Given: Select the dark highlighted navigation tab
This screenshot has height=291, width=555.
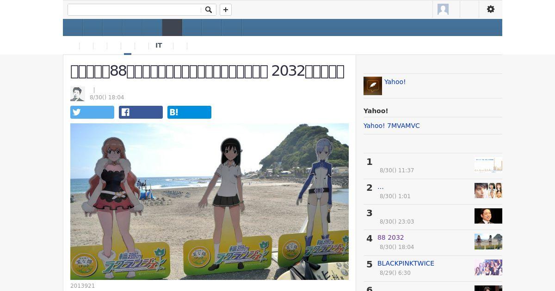Looking at the screenshot, I should [x=172, y=28].
